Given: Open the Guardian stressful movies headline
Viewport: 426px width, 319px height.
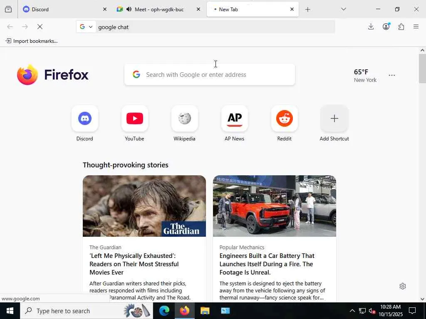Looking at the screenshot, I should click(x=134, y=264).
